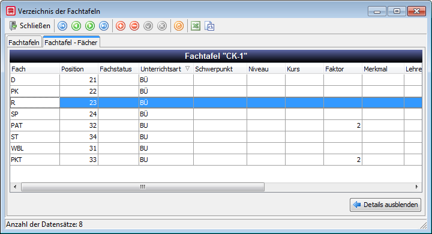Sort by the Position column header

(79, 69)
